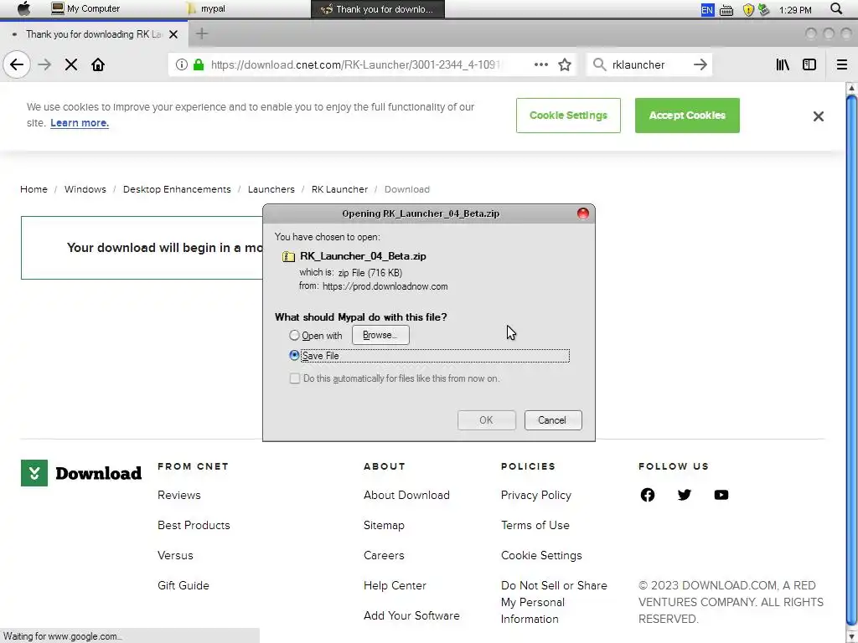Close the 'Thank you for downloading' tab
This screenshot has height=643, width=858.
[173, 34]
